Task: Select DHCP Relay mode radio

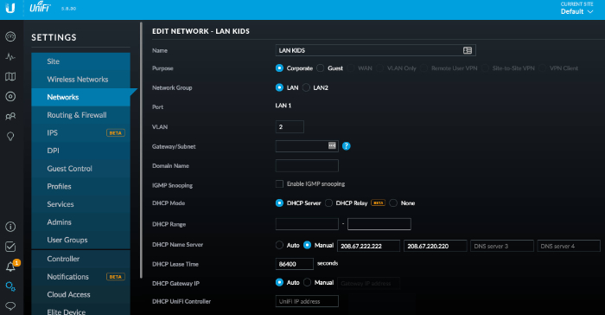Action: click(328, 202)
